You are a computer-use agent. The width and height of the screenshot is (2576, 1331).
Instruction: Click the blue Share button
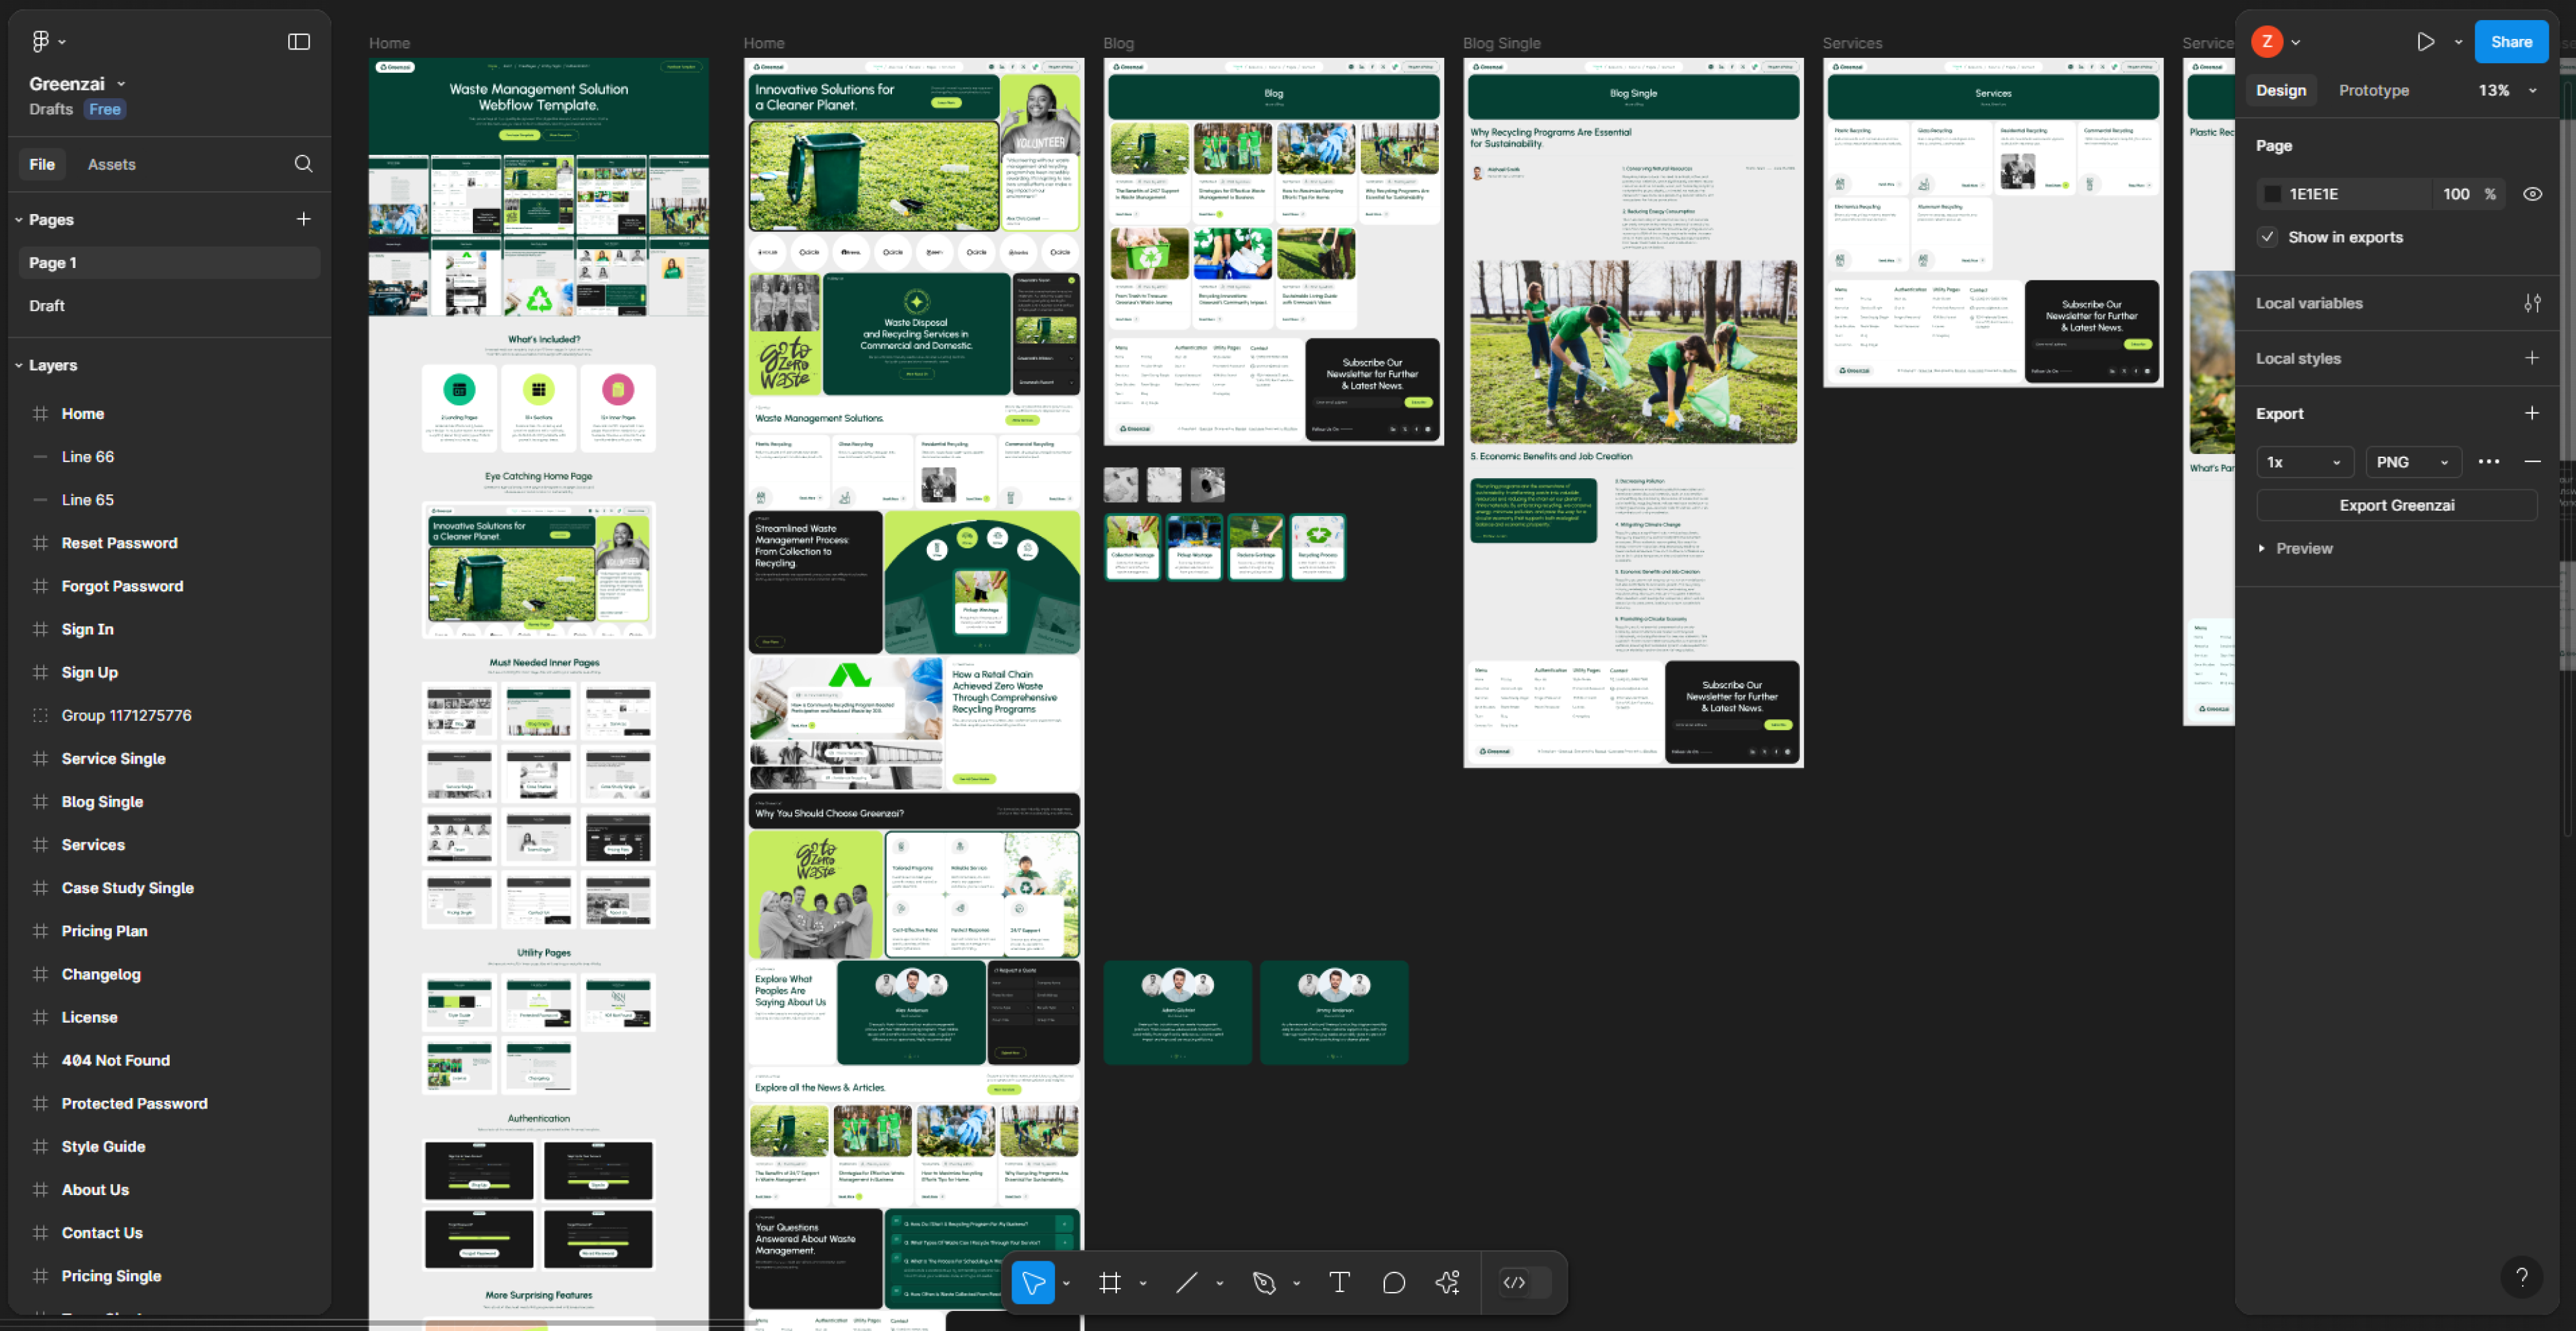tap(2510, 42)
